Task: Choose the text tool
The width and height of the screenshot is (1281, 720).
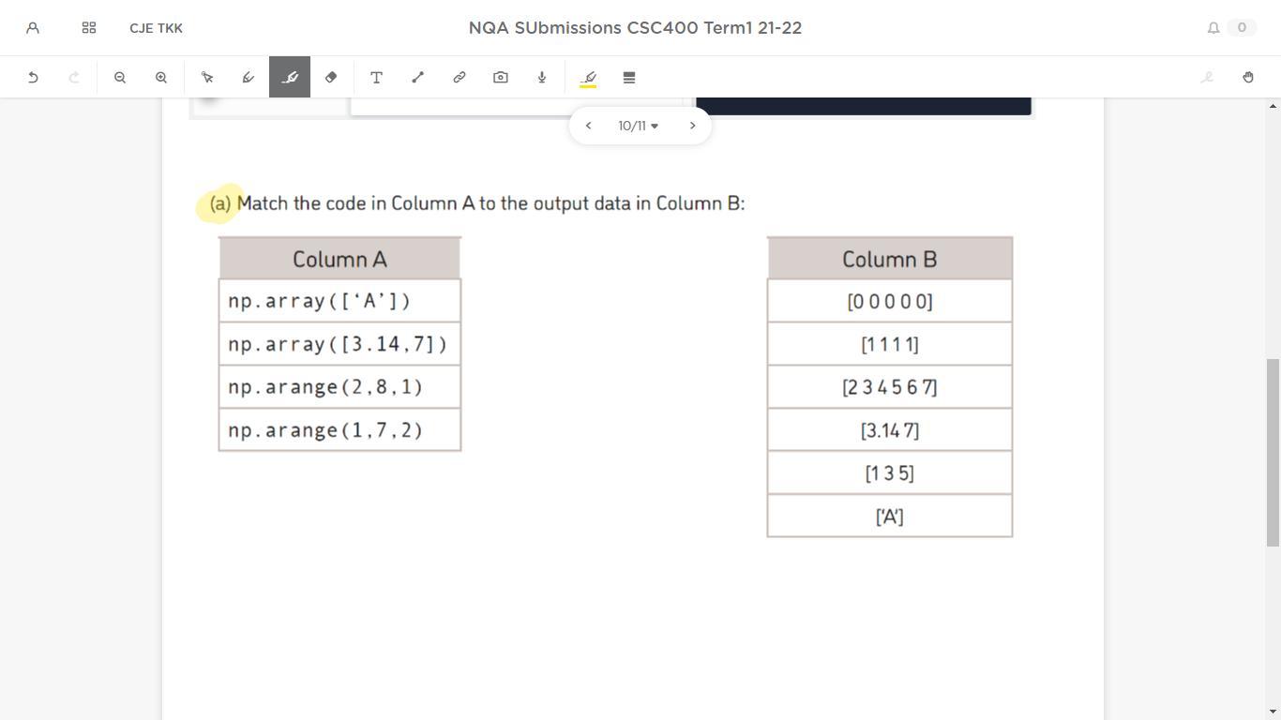Action: [376, 78]
